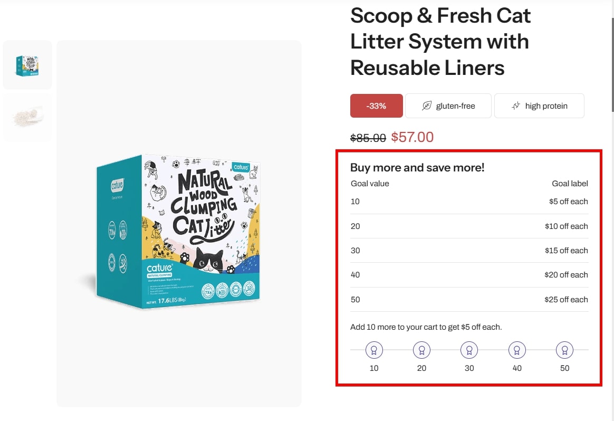614x421 pixels.
Task: Click the sale price $57.00
Action: click(x=412, y=137)
